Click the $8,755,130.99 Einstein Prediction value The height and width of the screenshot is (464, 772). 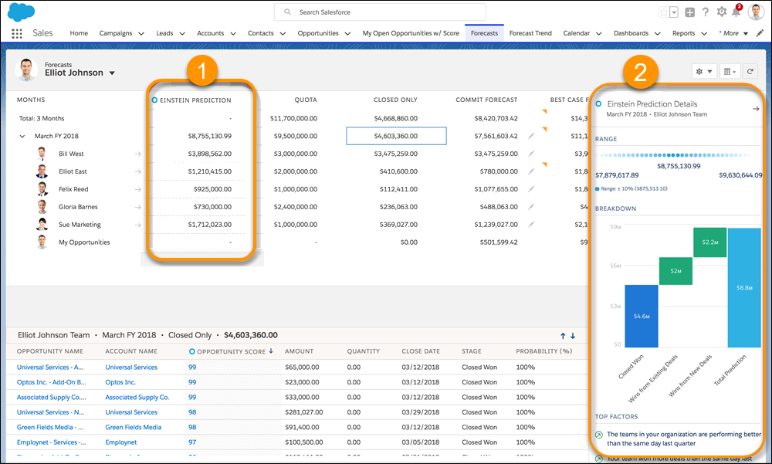pos(210,136)
